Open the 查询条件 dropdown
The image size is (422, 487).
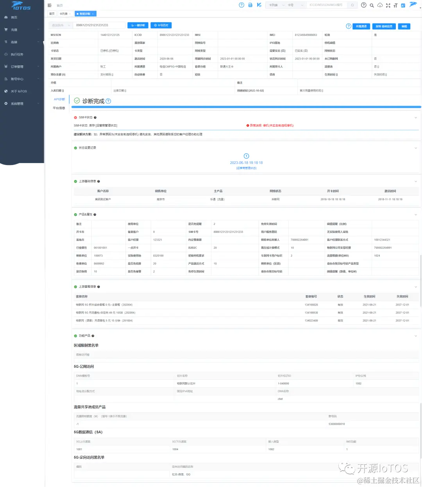click(x=61, y=25)
